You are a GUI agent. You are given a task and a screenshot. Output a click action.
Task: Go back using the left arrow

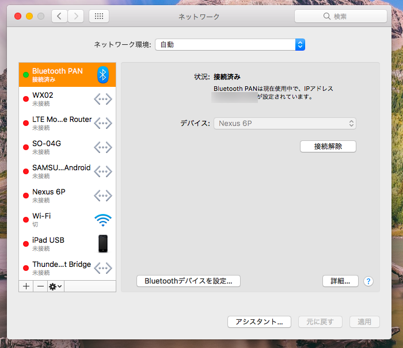[x=59, y=16]
